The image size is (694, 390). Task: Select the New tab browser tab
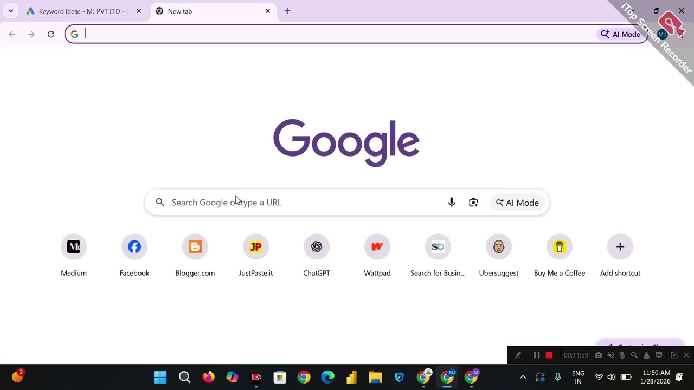[x=213, y=11]
